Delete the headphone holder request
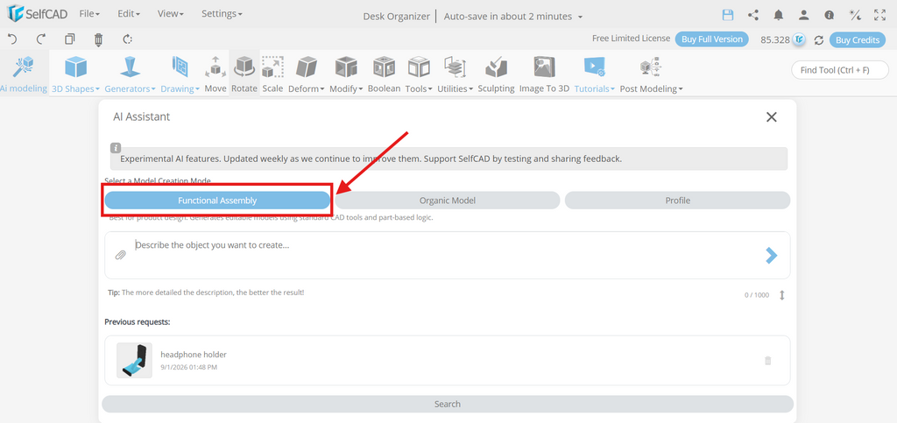The height and width of the screenshot is (423, 897). [767, 361]
